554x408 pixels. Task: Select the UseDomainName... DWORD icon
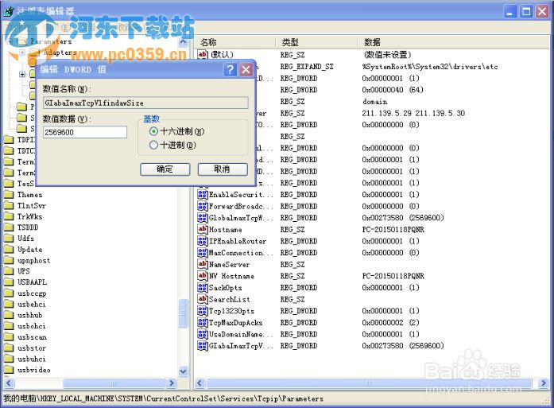pos(203,334)
